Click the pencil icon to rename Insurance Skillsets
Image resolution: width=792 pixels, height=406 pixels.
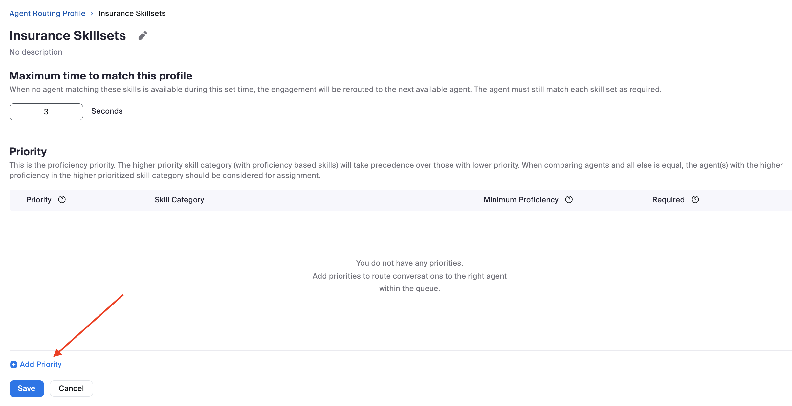coord(143,35)
